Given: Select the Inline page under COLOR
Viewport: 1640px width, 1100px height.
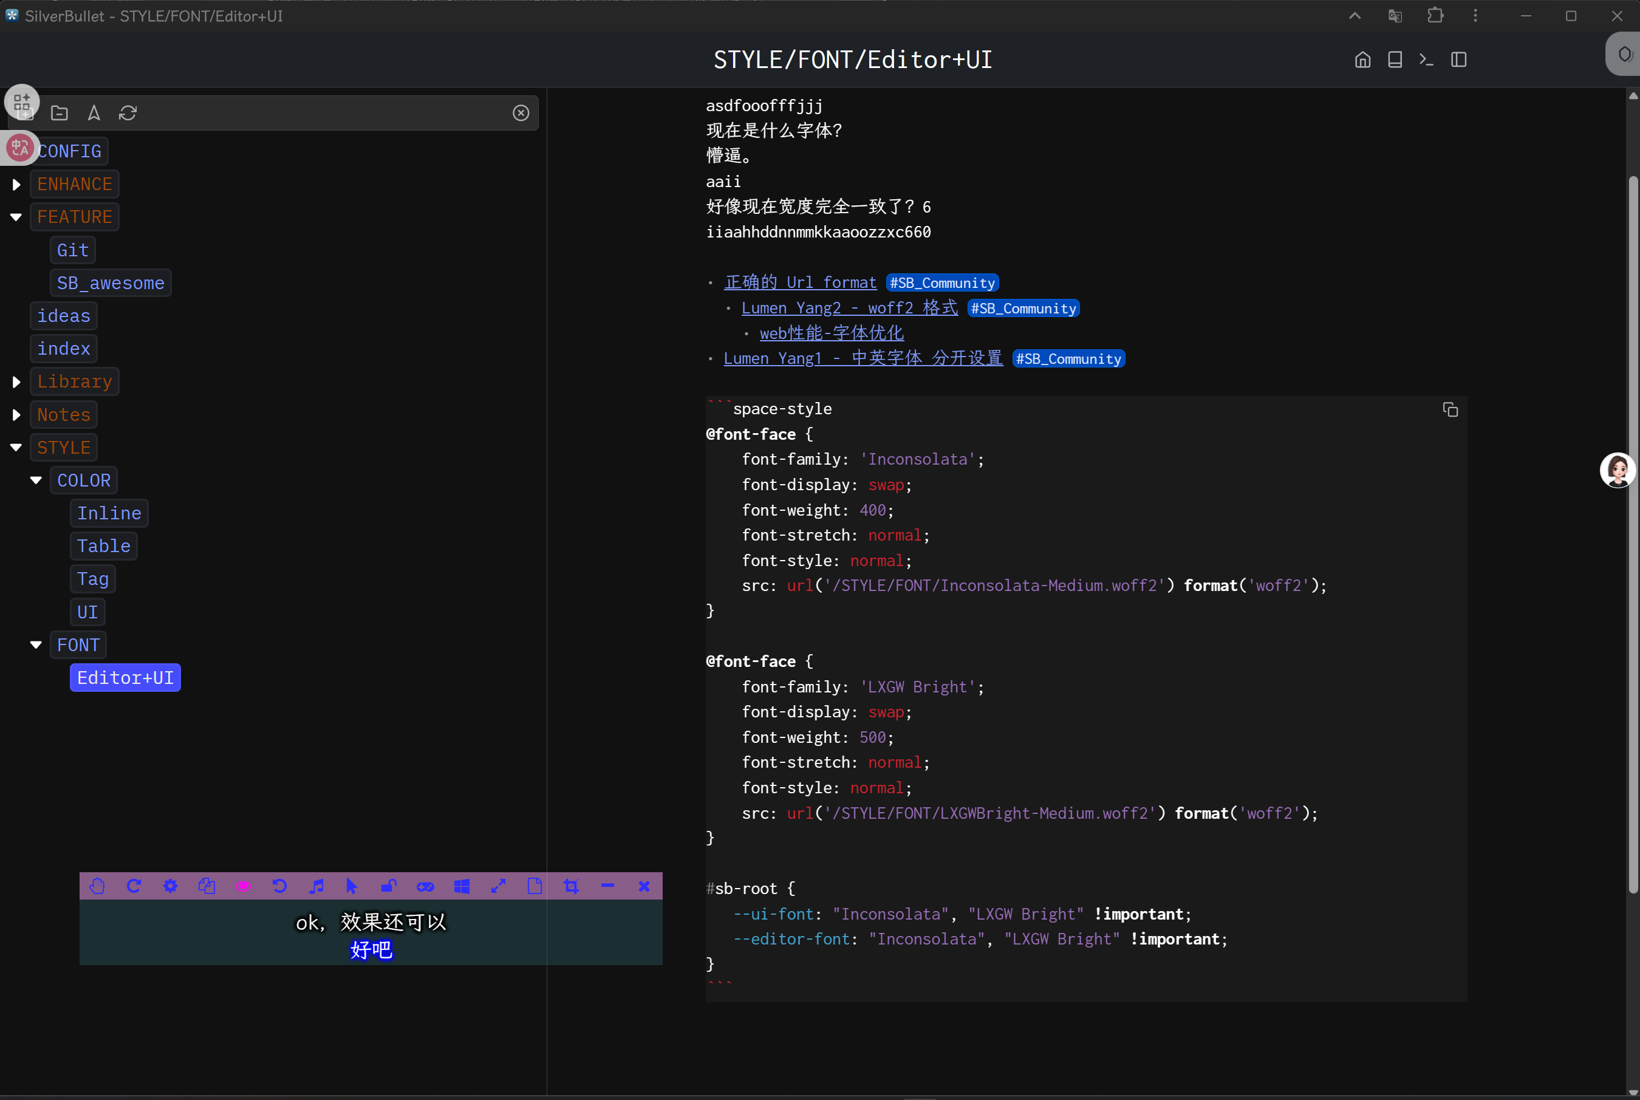Looking at the screenshot, I should tap(109, 513).
